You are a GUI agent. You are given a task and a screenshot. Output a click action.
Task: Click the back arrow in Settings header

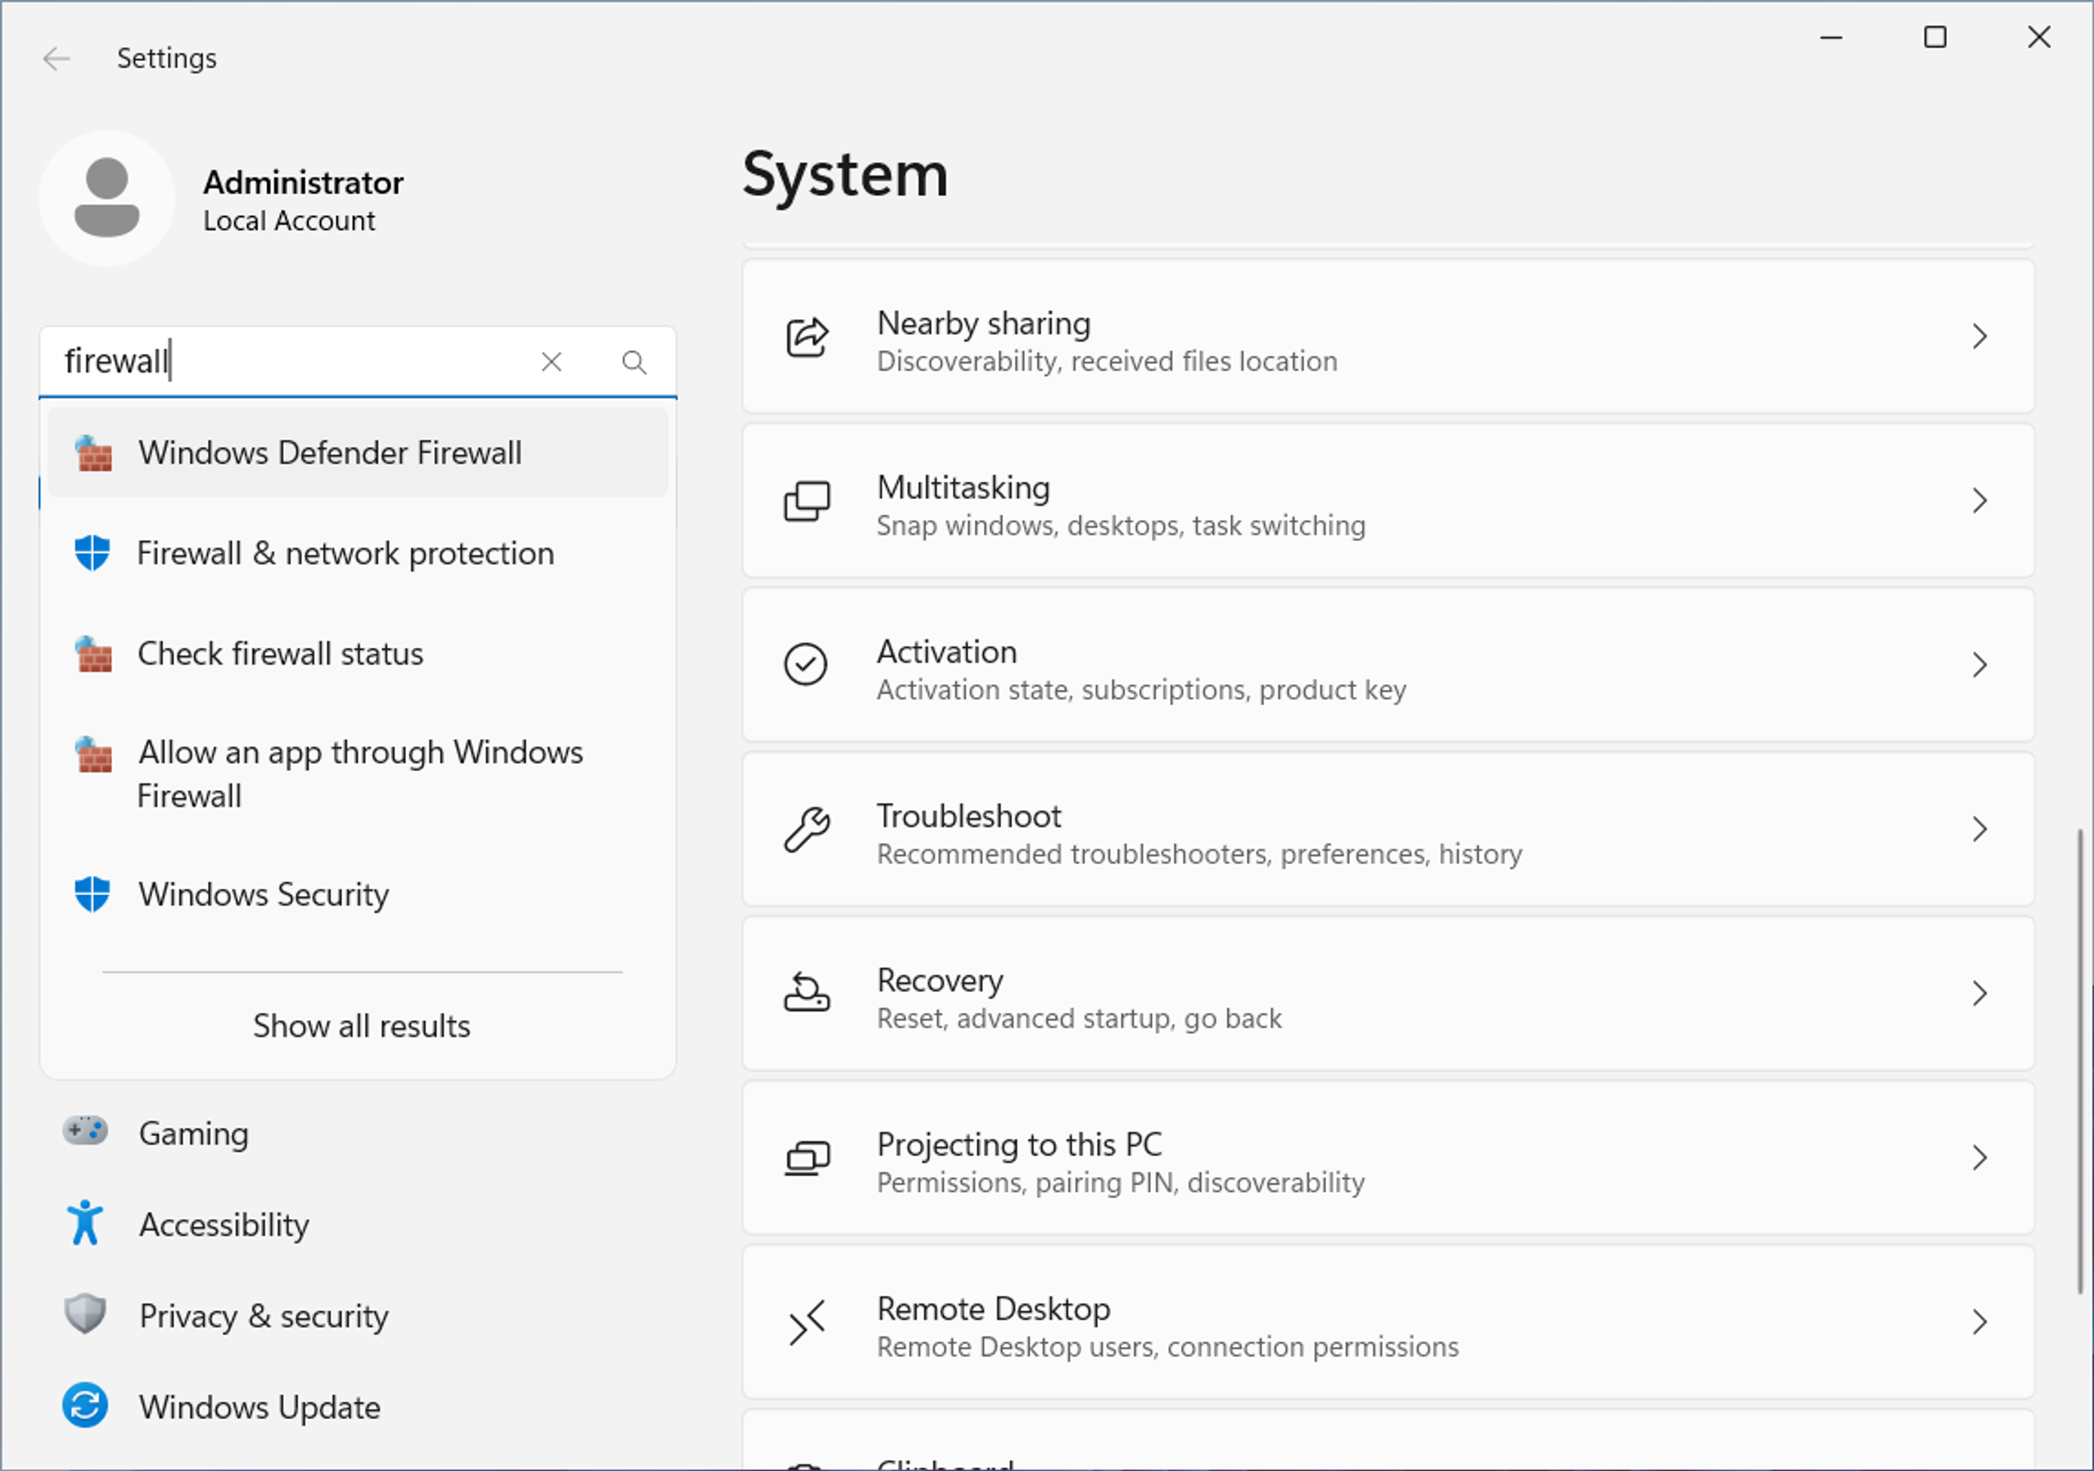pyautogui.click(x=56, y=58)
